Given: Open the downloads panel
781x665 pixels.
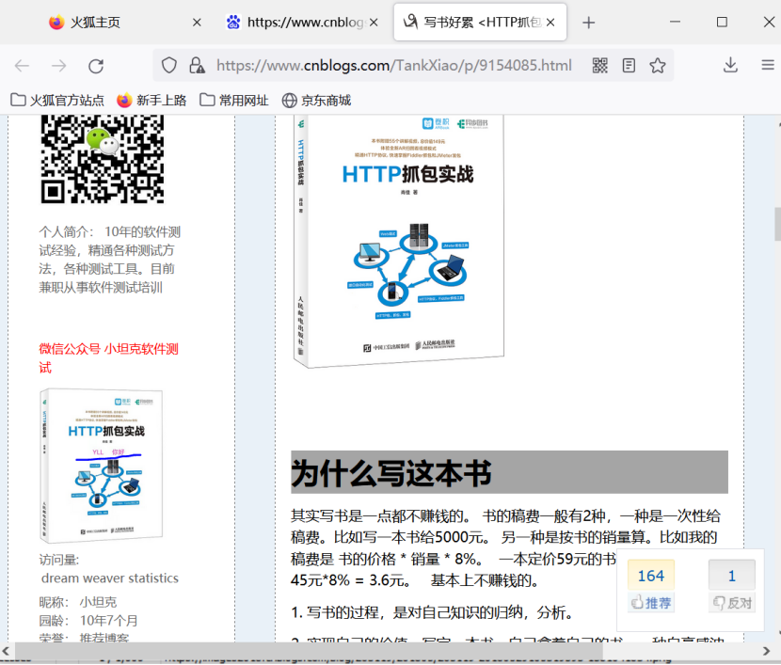Looking at the screenshot, I should point(731,65).
